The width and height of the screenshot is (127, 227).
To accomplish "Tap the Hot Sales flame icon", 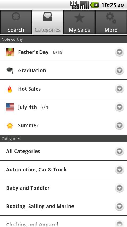I will point(10,89).
